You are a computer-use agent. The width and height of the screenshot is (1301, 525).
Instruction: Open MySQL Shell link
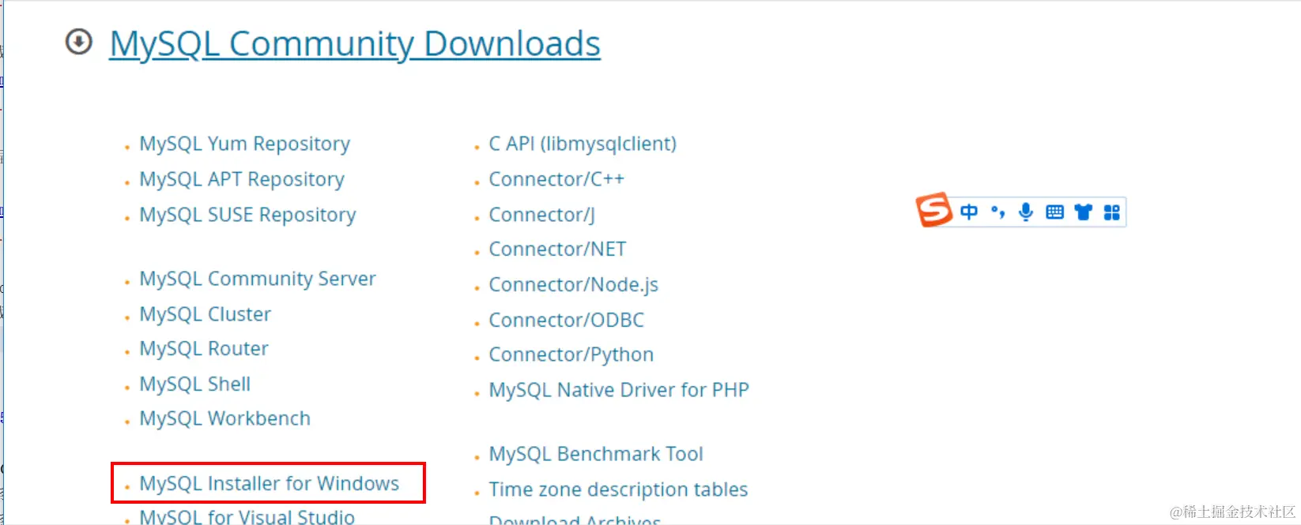coord(195,384)
